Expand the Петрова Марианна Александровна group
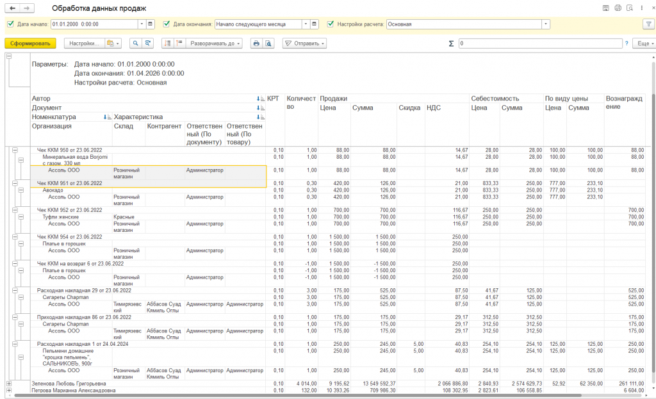The height and width of the screenshot is (399, 656). (9, 389)
